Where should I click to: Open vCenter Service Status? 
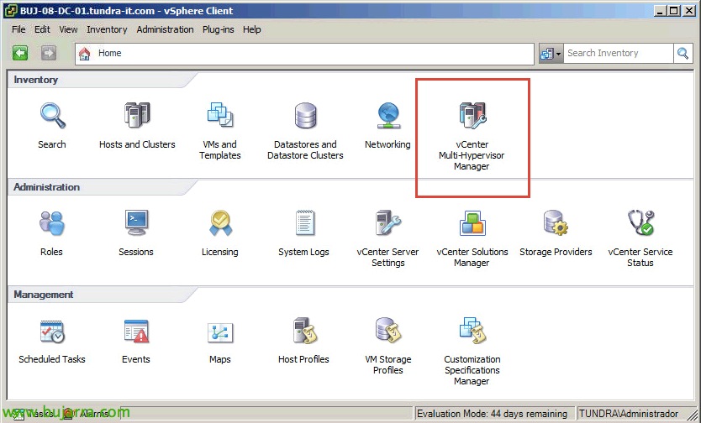(x=640, y=222)
